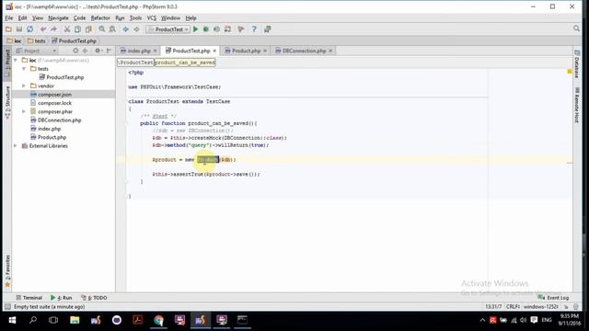Click the Synchronize toolbar icon

point(30,29)
